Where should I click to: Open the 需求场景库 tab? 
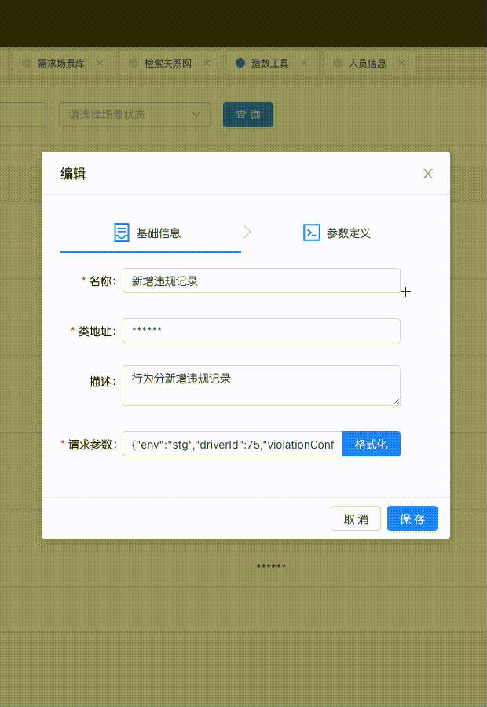(x=61, y=64)
